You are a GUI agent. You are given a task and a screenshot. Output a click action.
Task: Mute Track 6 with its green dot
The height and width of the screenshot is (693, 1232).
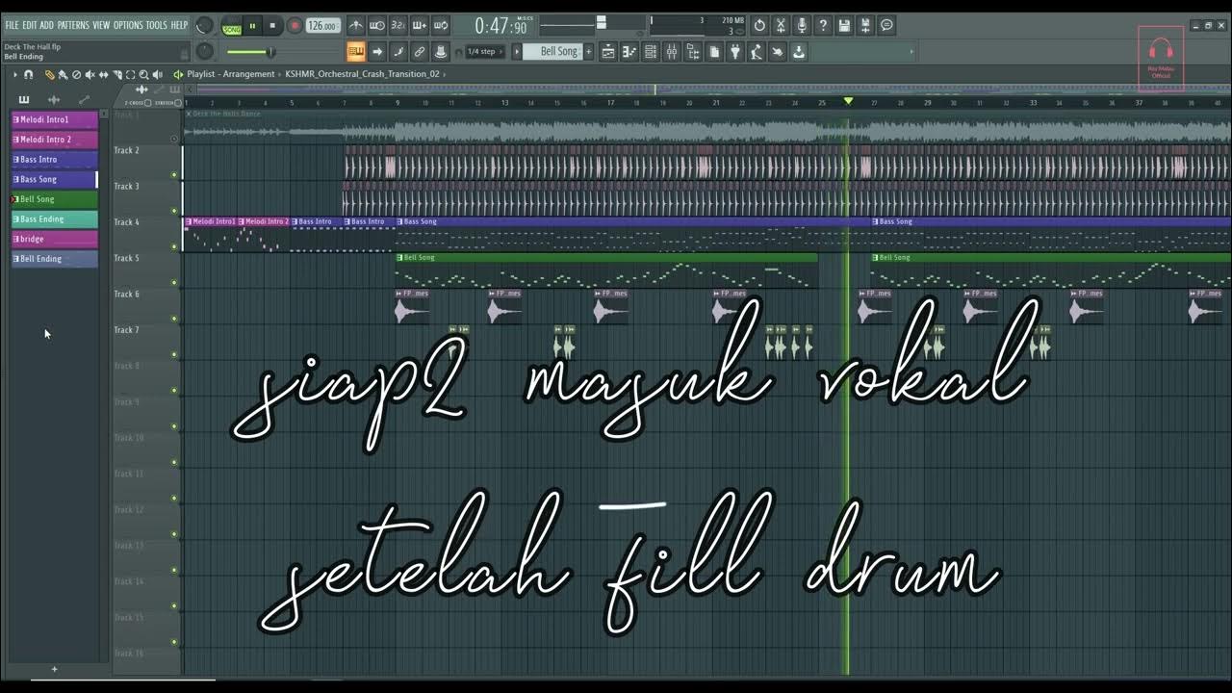coord(174,319)
